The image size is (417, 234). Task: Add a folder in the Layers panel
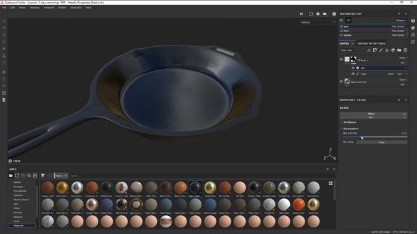tap(399, 50)
